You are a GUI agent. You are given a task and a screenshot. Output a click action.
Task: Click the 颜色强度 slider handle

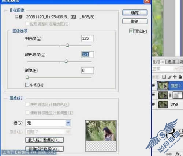pos(66,61)
